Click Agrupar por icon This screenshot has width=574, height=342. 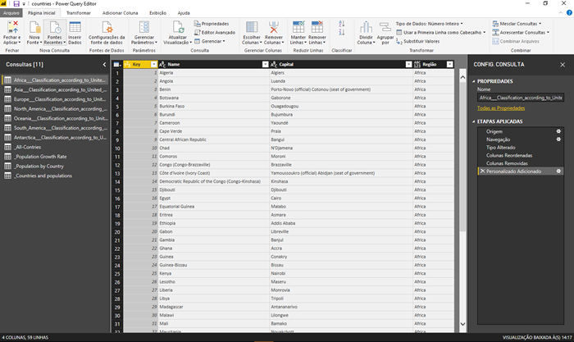coord(385,27)
